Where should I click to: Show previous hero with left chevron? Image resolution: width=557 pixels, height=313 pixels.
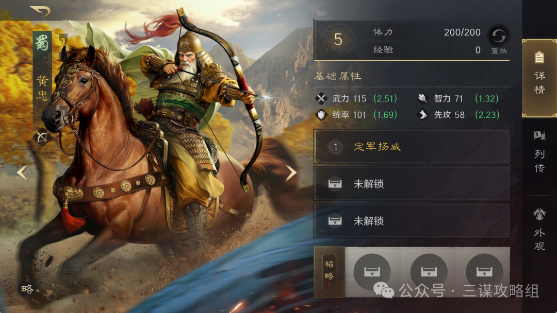(22, 173)
